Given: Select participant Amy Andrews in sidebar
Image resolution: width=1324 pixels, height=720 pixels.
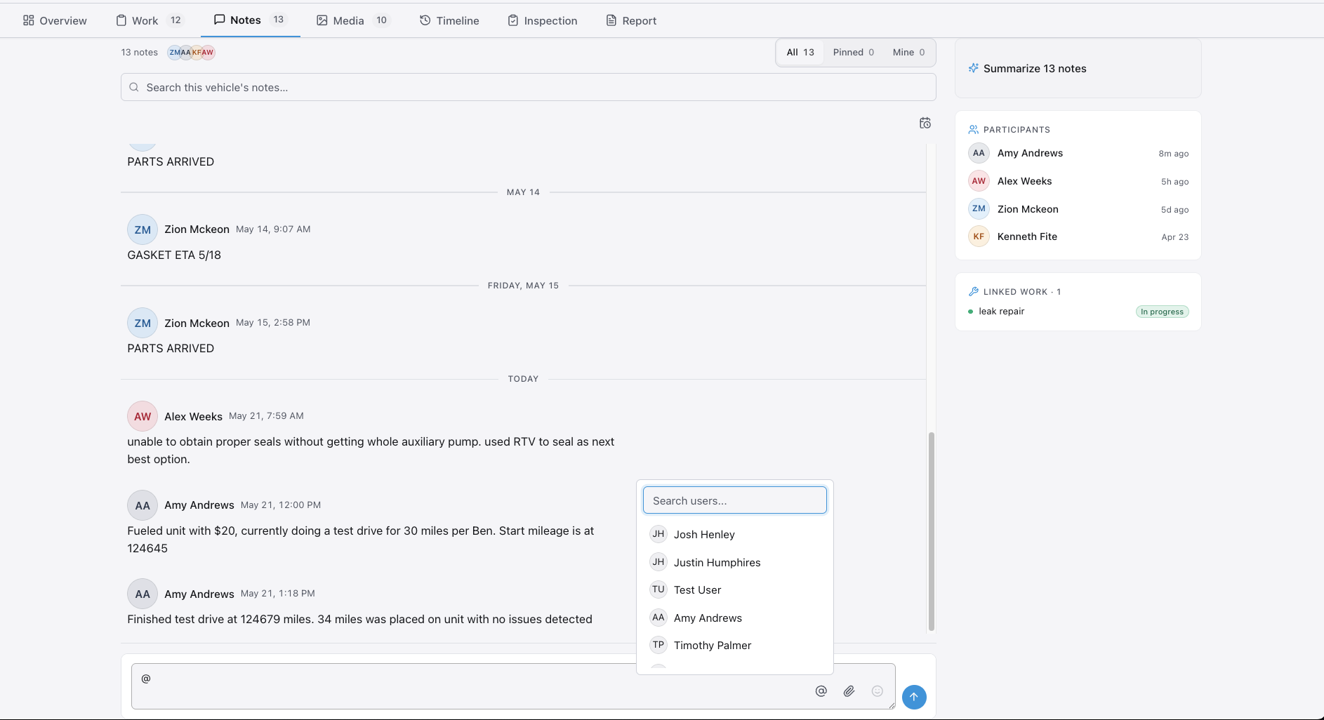Looking at the screenshot, I should pyautogui.click(x=1078, y=153).
